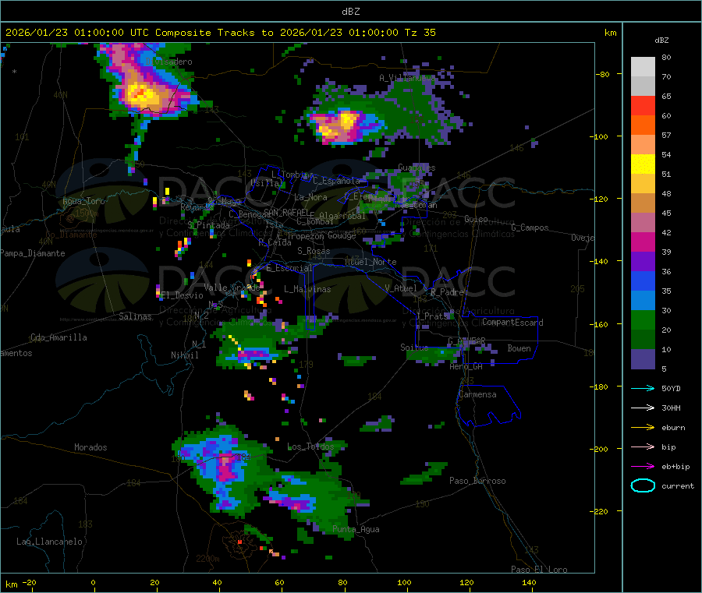Click the 'S_Rosas' map label
Viewport: 702px width, 593px height.
[314, 251]
